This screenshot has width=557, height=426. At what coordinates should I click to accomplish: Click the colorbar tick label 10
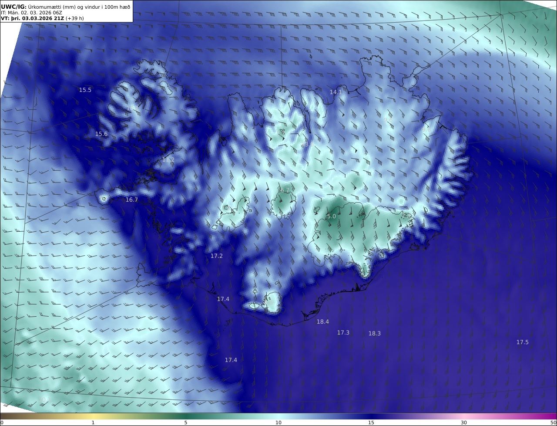coord(278,423)
